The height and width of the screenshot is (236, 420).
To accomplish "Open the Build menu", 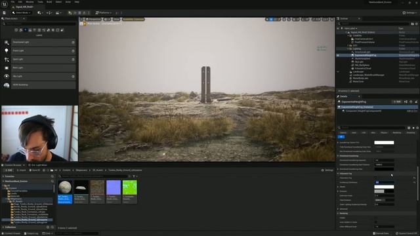I will click(x=49, y=2).
